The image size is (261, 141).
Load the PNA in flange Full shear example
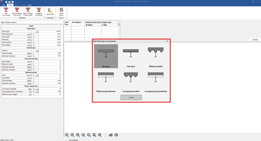point(17,12)
